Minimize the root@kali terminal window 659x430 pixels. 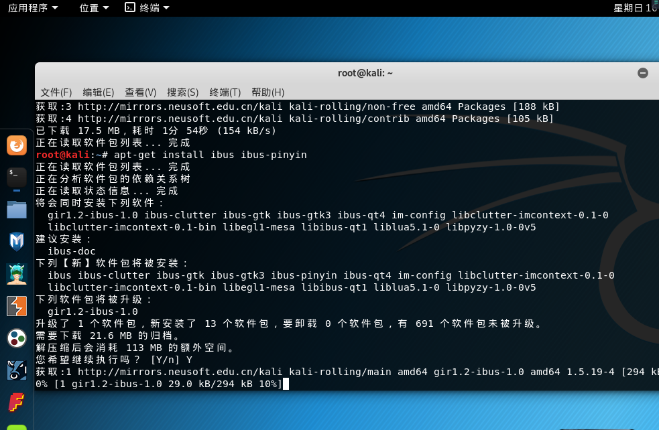point(643,73)
